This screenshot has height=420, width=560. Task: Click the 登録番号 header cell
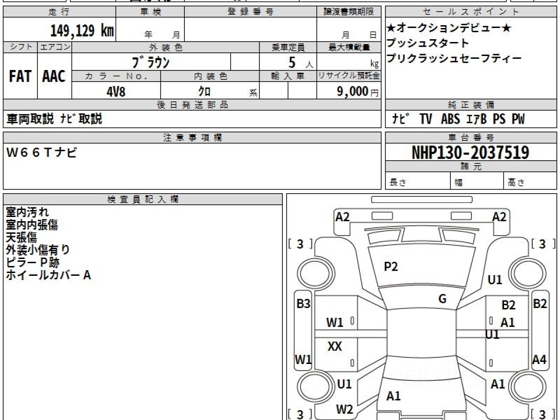251,12
